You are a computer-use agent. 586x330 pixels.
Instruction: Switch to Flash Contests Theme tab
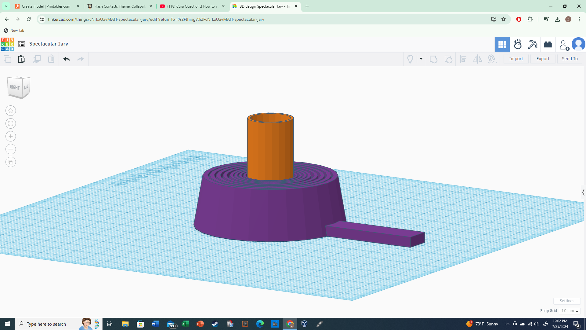(120, 6)
